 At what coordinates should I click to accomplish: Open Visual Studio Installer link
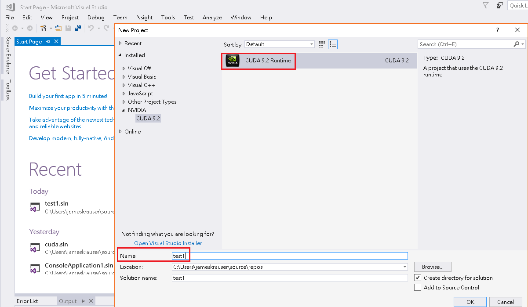pyautogui.click(x=168, y=243)
